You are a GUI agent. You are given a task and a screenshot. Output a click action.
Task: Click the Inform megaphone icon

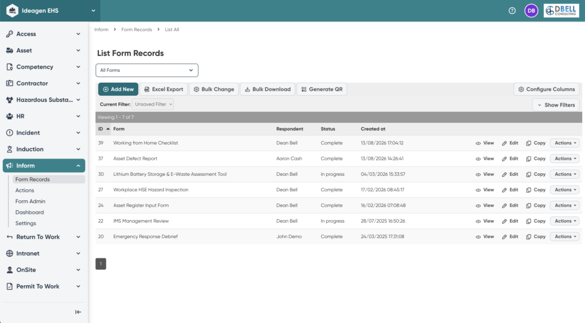(9, 165)
